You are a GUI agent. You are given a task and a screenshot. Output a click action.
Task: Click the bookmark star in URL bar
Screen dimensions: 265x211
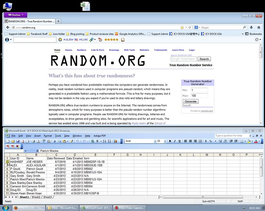click(182, 27)
